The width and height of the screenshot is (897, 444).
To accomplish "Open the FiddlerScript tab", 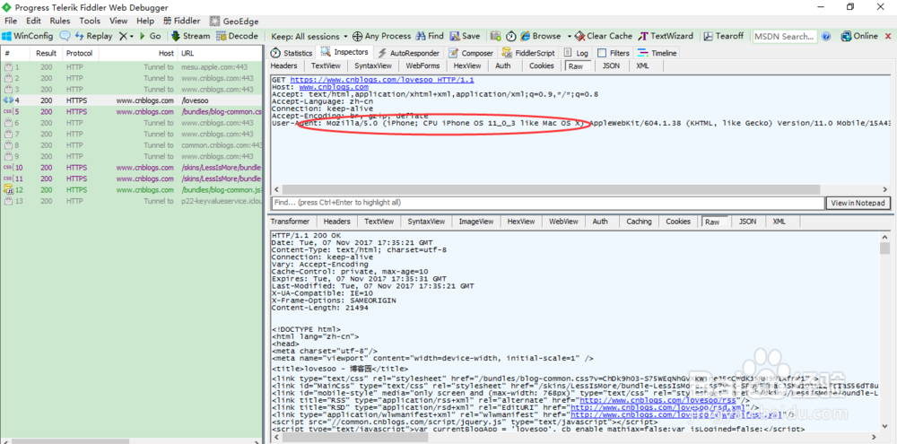I will [x=527, y=53].
